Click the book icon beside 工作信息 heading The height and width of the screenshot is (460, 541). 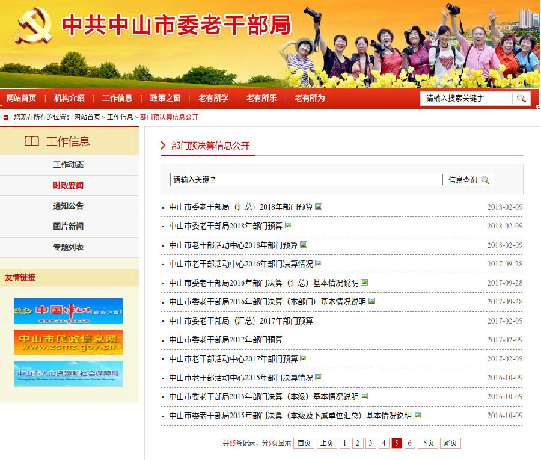click(31, 141)
